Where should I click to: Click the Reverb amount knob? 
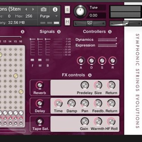[x=40, y=85]
